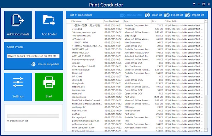Select the file 1131497-1.HTM
The image size is (212, 136).
click(x=80, y=42)
